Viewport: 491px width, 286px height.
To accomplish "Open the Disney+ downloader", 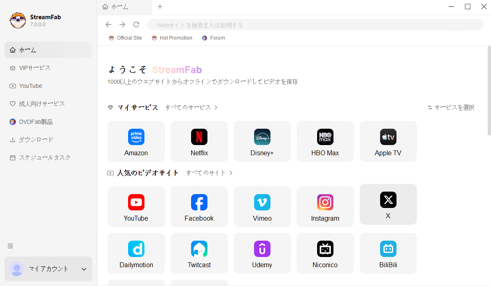I will [x=262, y=141].
